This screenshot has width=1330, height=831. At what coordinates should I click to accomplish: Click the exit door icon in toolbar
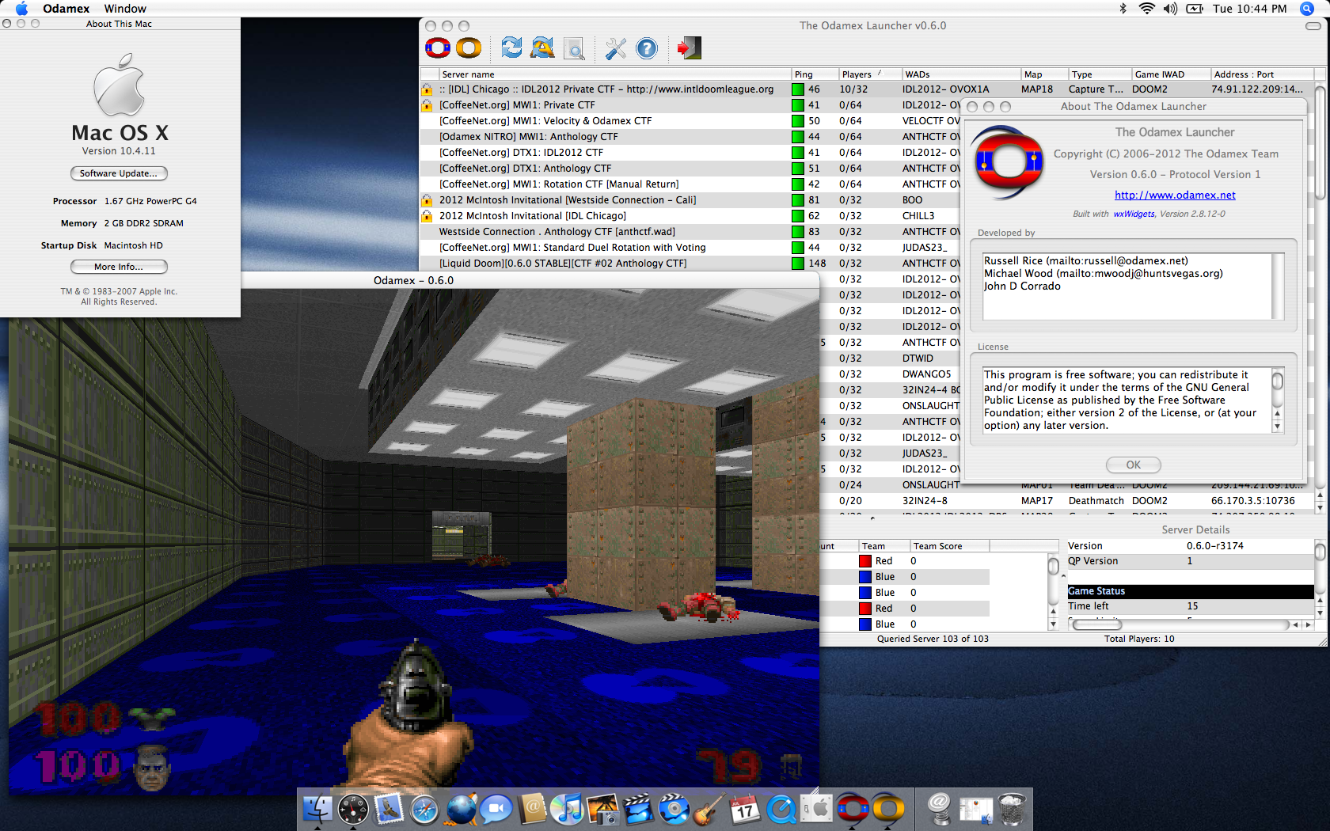pyautogui.click(x=689, y=49)
